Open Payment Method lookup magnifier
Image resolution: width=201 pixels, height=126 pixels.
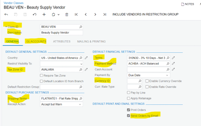point(168,64)
